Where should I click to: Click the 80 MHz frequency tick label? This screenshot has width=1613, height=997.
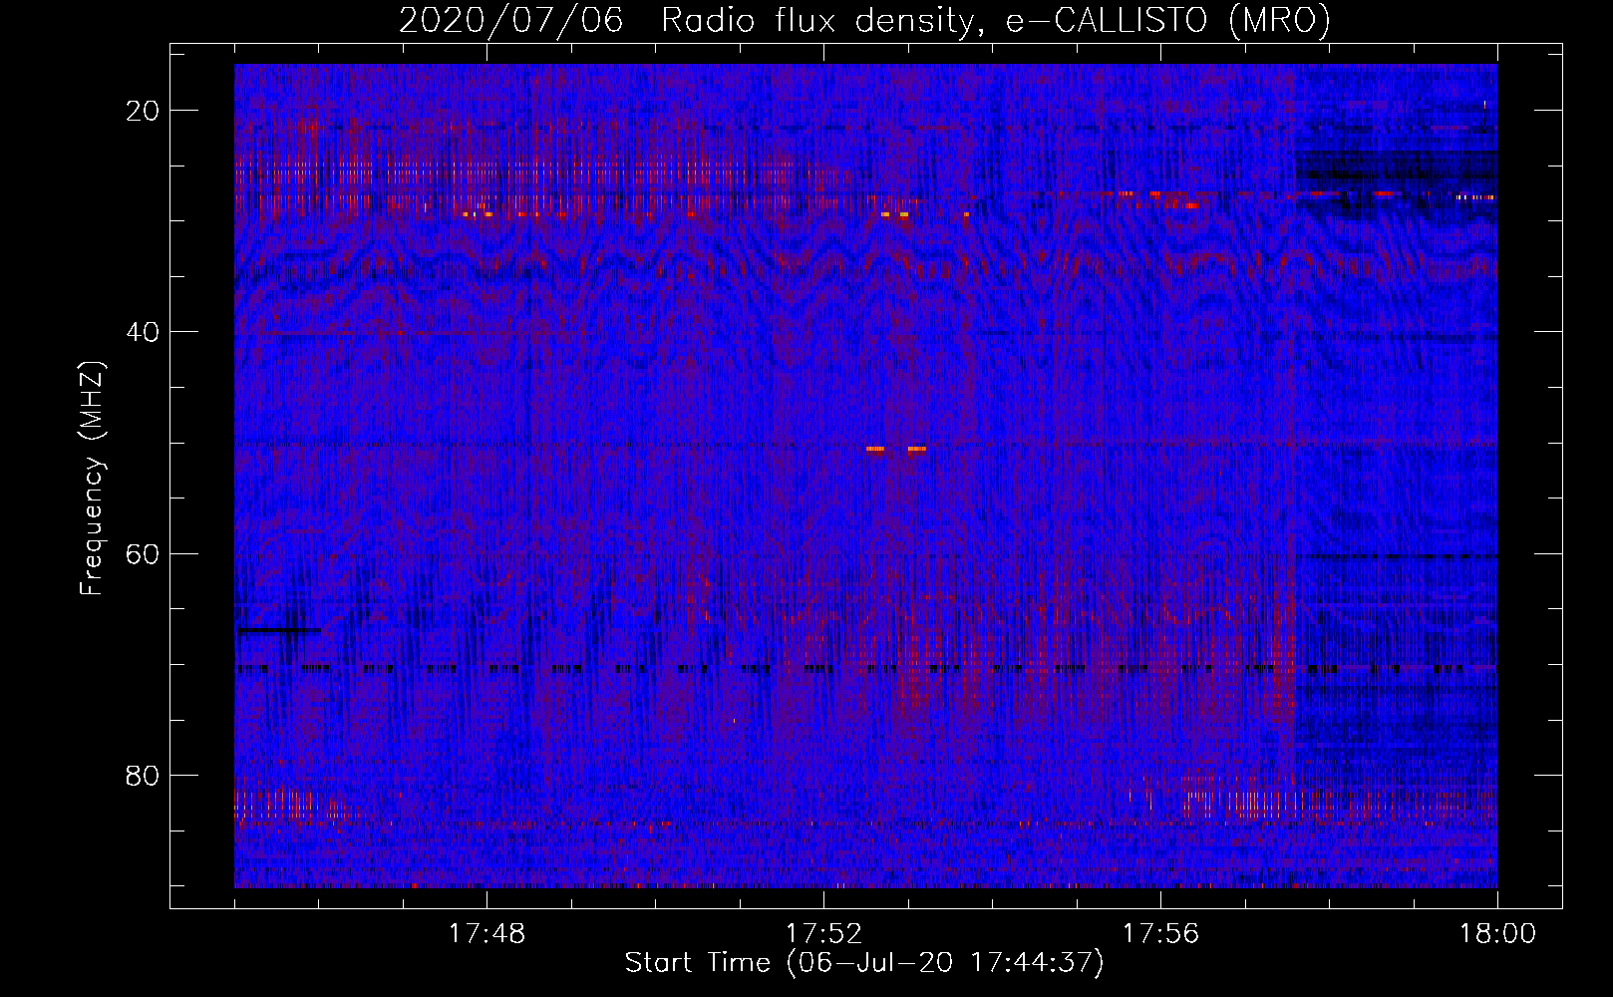143,776
